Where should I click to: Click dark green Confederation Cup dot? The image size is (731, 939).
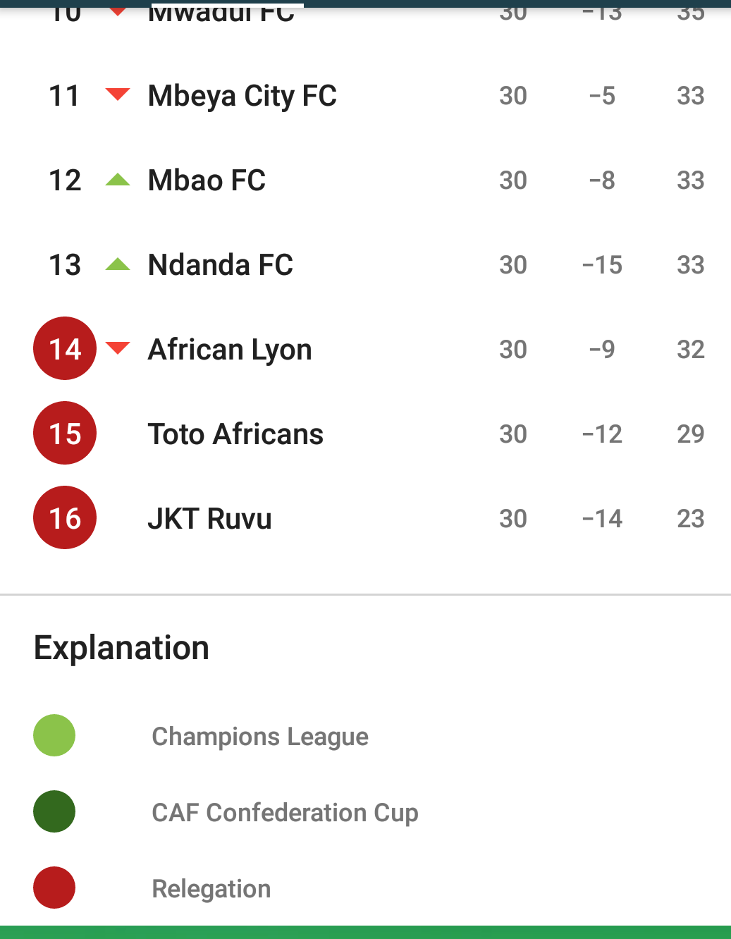tap(54, 811)
